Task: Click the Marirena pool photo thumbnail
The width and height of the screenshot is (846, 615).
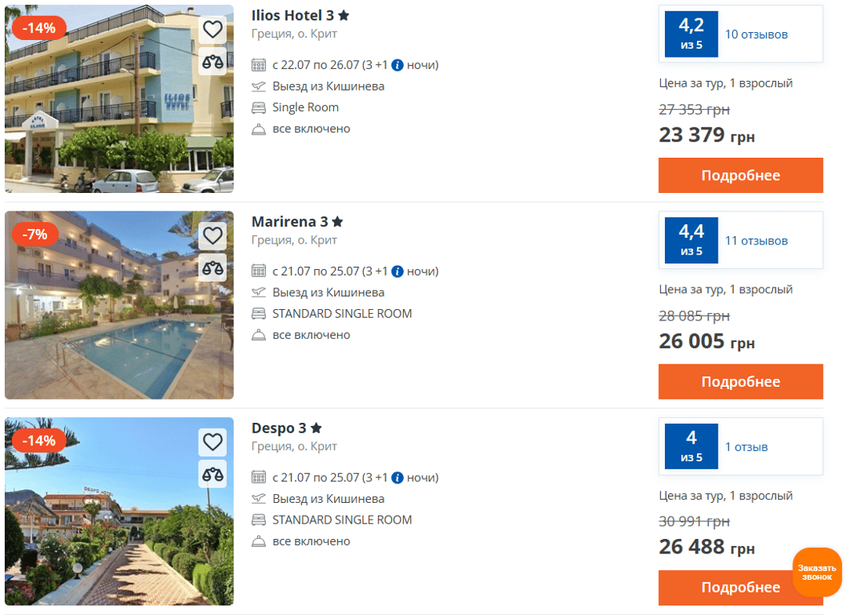Action: (119, 320)
